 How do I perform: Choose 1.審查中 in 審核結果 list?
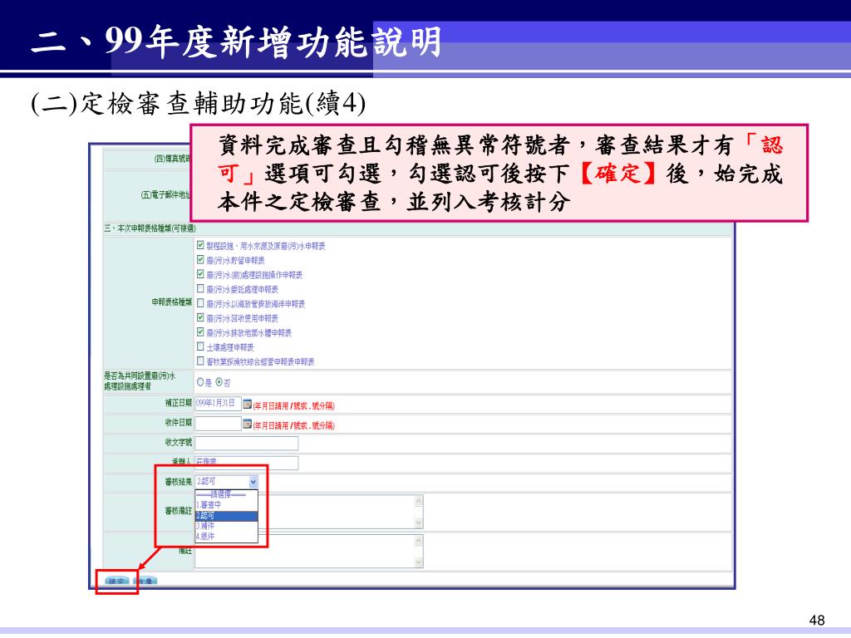(226, 504)
